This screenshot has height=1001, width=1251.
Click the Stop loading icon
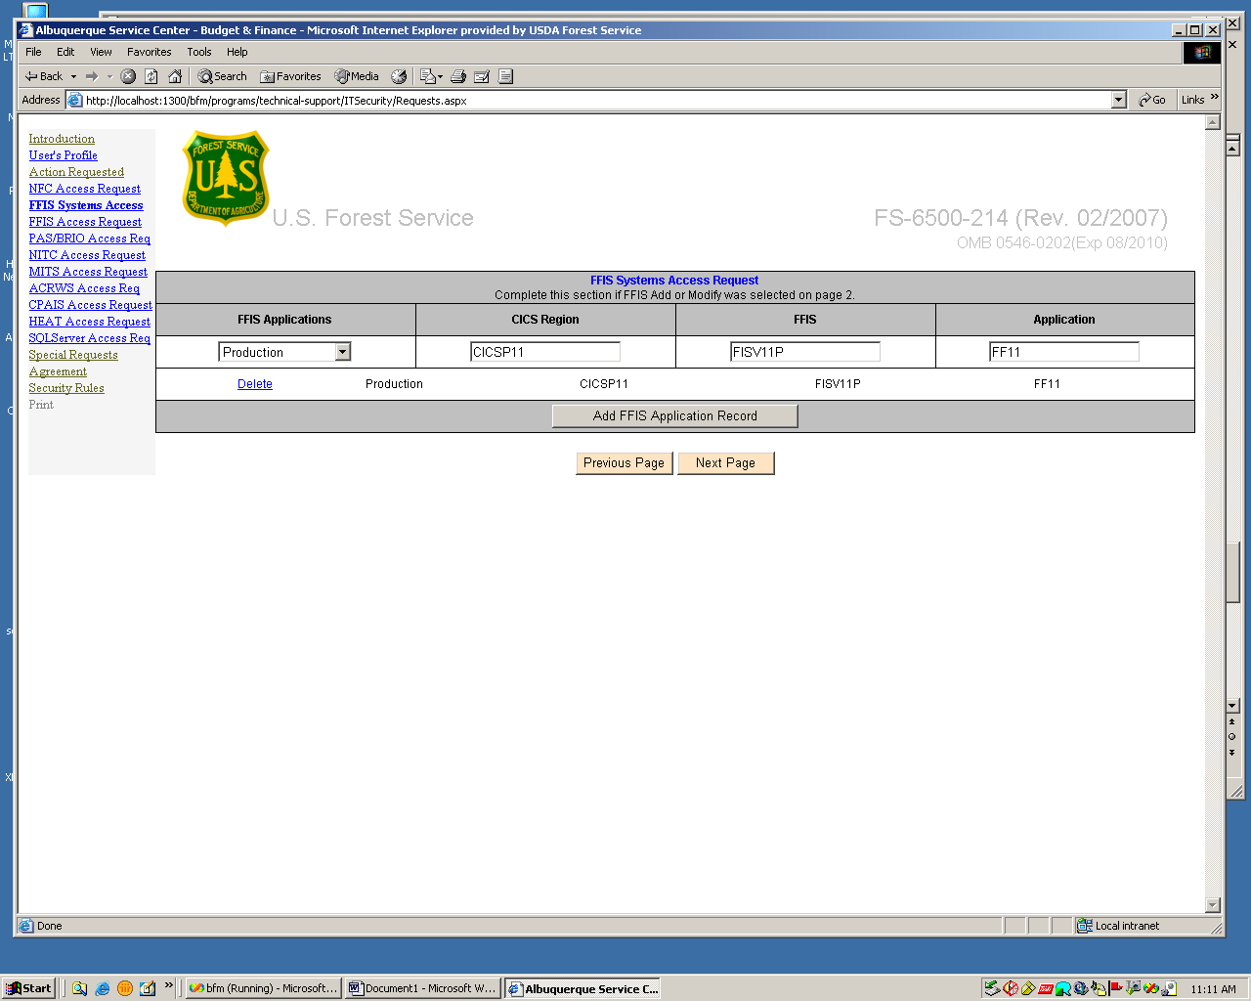point(128,76)
